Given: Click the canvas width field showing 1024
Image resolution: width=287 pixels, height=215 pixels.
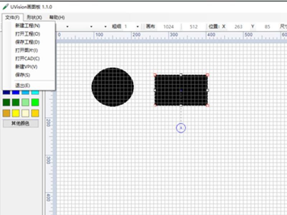Looking at the screenshot, I should [168, 27].
